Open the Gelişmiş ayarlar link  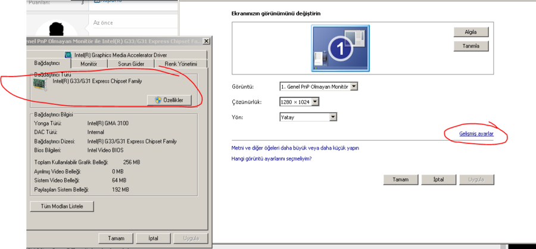476,134
